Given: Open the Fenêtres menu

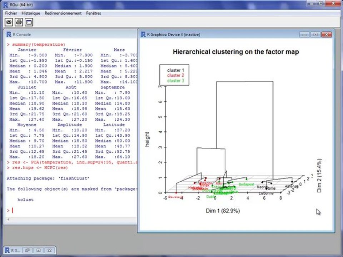Looking at the screenshot, I should [x=94, y=13].
